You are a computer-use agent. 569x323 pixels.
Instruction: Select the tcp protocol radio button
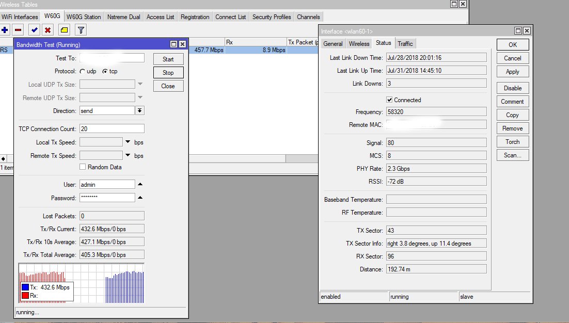click(105, 72)
